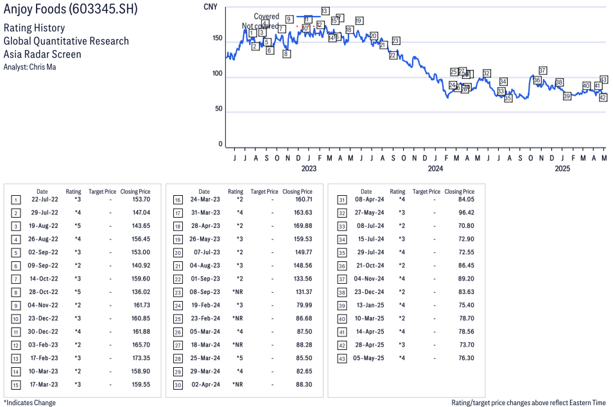Click the Not covered legend entry
The image size is (613, 407).
(x=260, y=26)
